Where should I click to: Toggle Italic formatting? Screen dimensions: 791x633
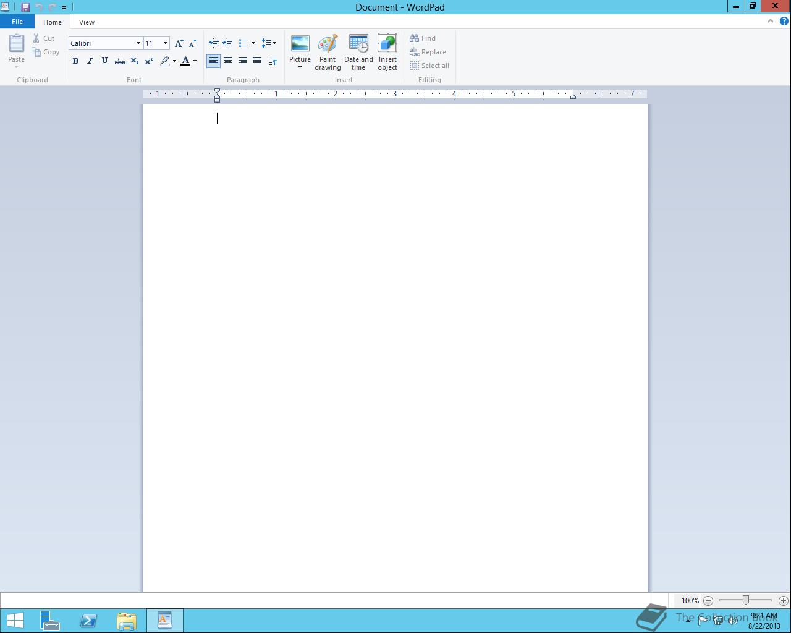tap(90, 61)
